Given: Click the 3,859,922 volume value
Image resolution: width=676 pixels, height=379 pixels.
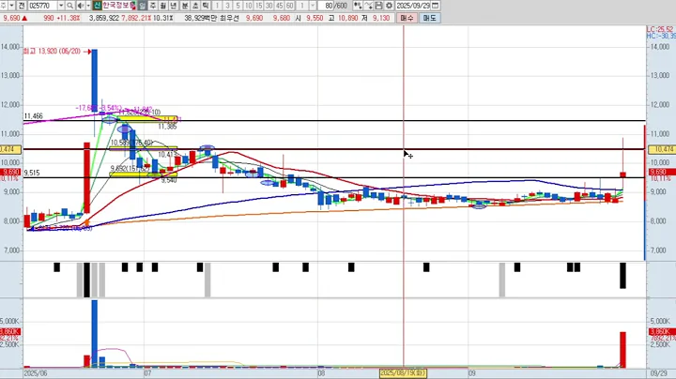Looking at the screenshot, I should [x=104, y=18].
